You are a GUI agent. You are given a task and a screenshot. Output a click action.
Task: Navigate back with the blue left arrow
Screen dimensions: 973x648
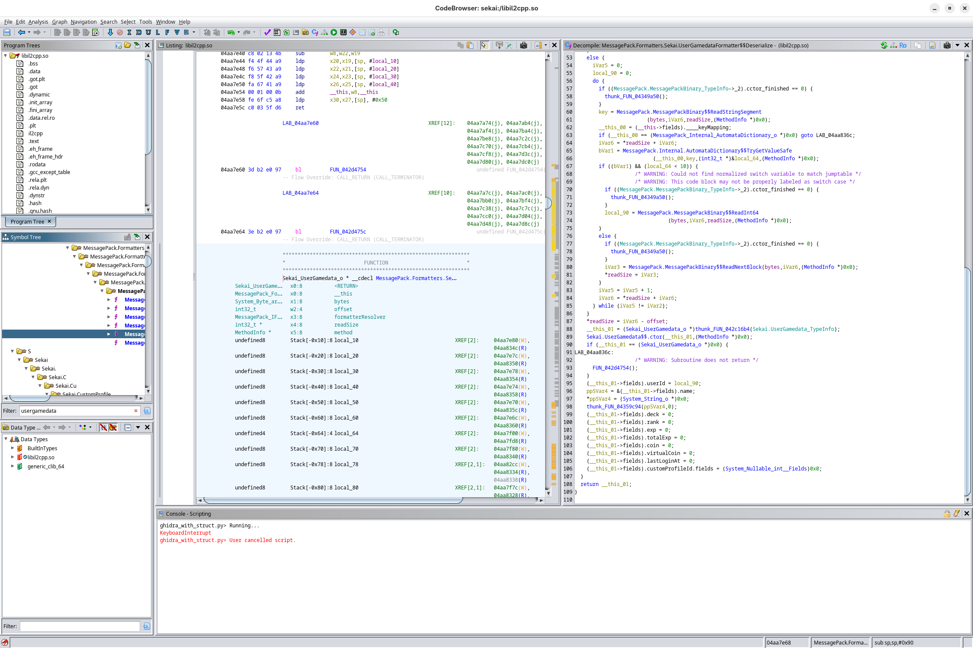tap(21, 32)
